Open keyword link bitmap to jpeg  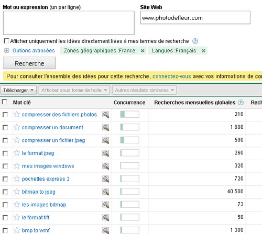[39, 192]
